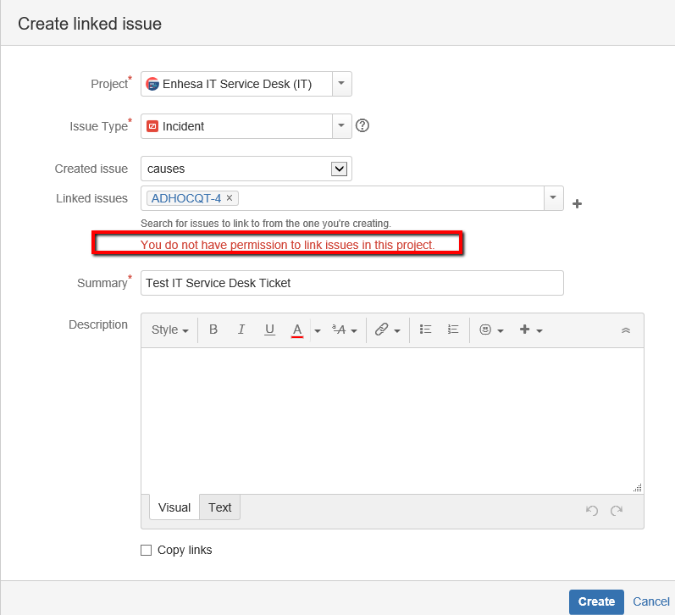This screenshot has width=675, height=615.
Task: Switch to the Text editor tab
Action: click(220, 507)
